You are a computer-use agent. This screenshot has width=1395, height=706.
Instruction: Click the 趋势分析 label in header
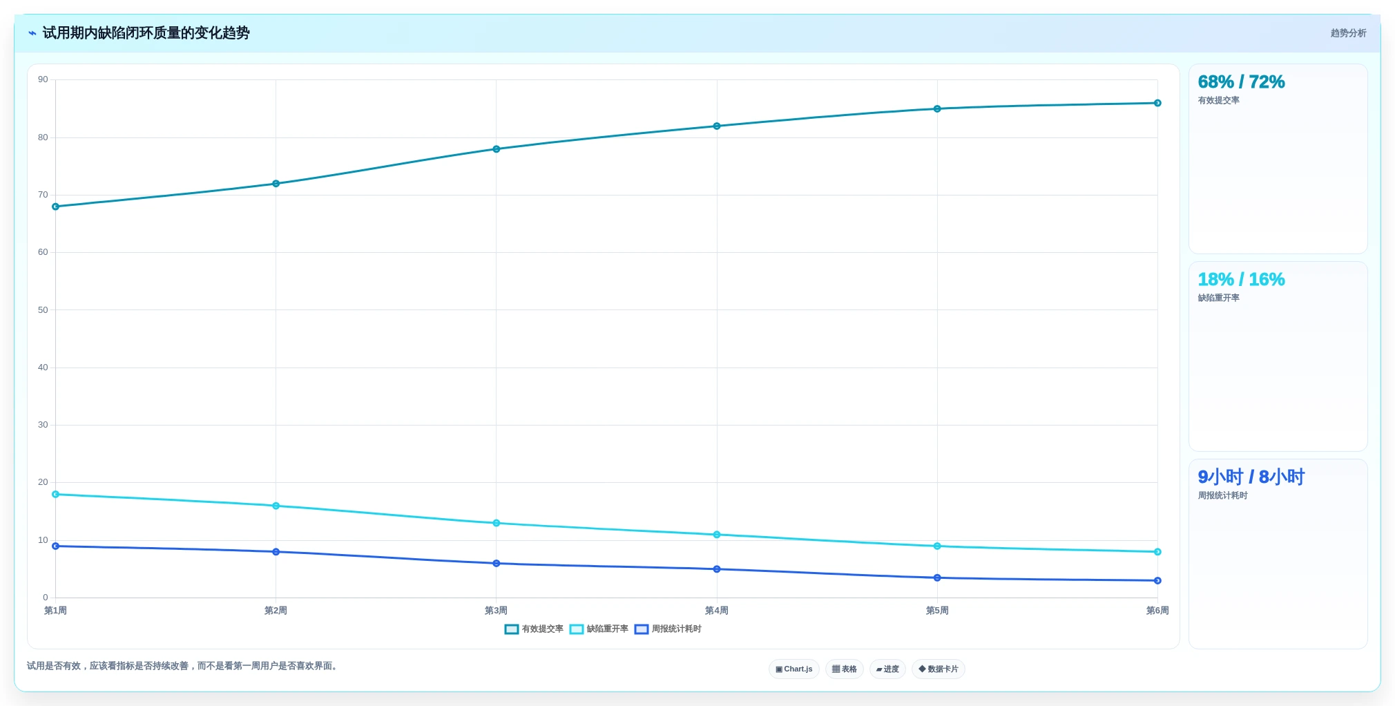pos(1348,33)
